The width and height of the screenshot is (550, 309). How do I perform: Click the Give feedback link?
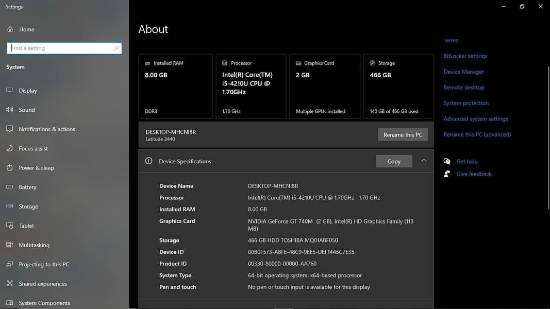pyautogui.click(x=474, y=174)
